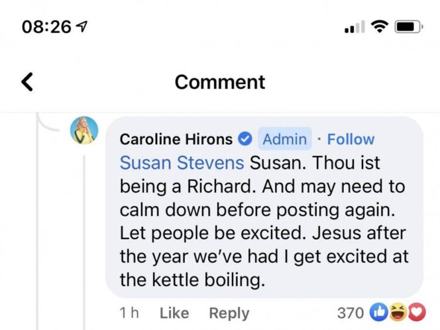Tap the 08:26 clock in status bar

pyautogui.click(x=46, y=26)
